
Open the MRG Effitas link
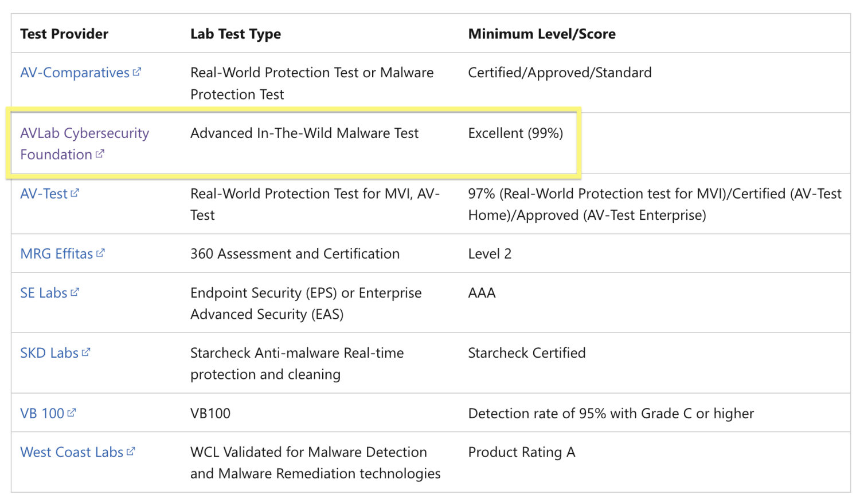(x=57, y=254)
